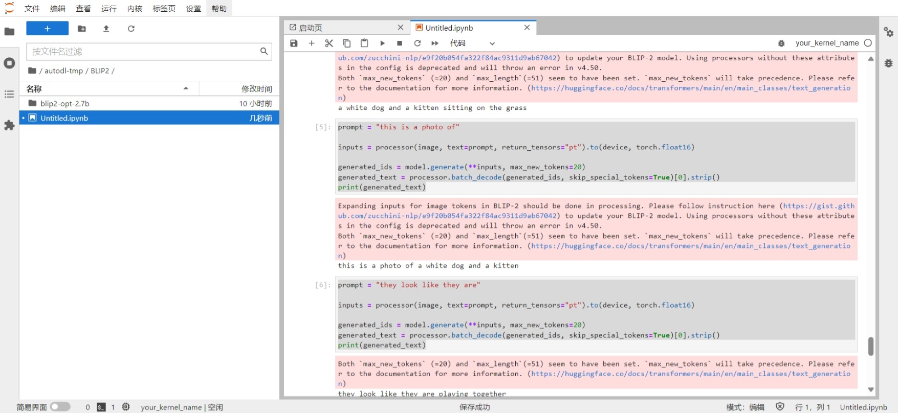This screenshot has height=413, width=898.
Task: Open the 代码 cell type dropdown
Action: (x=472, y=43)
